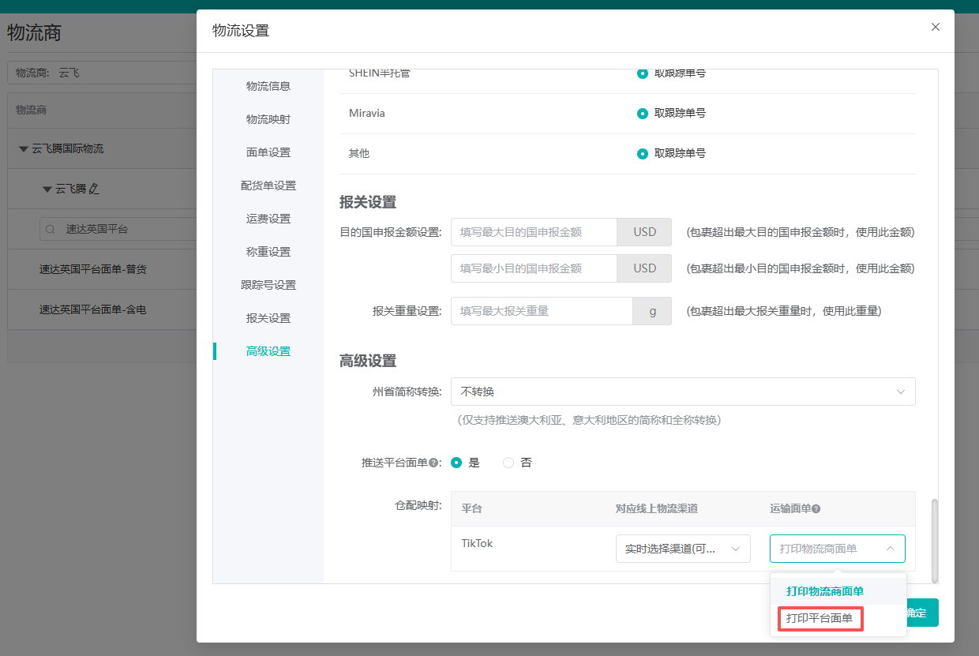Click the help icon beside 推送平台面单

(x=434, y=463)
